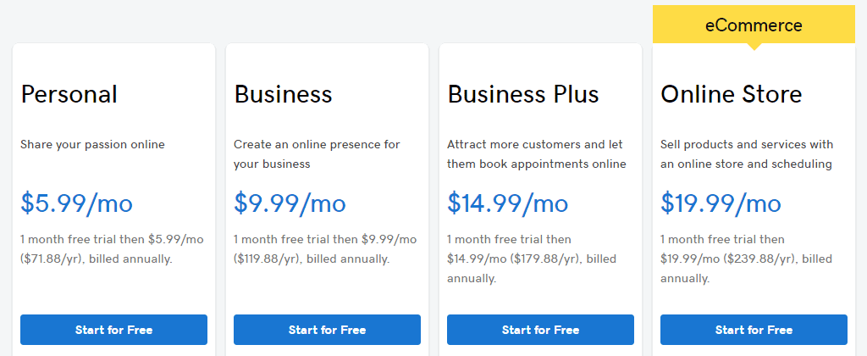Image resolution: width=867 pixels, height=356 pixels.
Task: Click Start for Free under Business plan
Action: coord(328,330)
